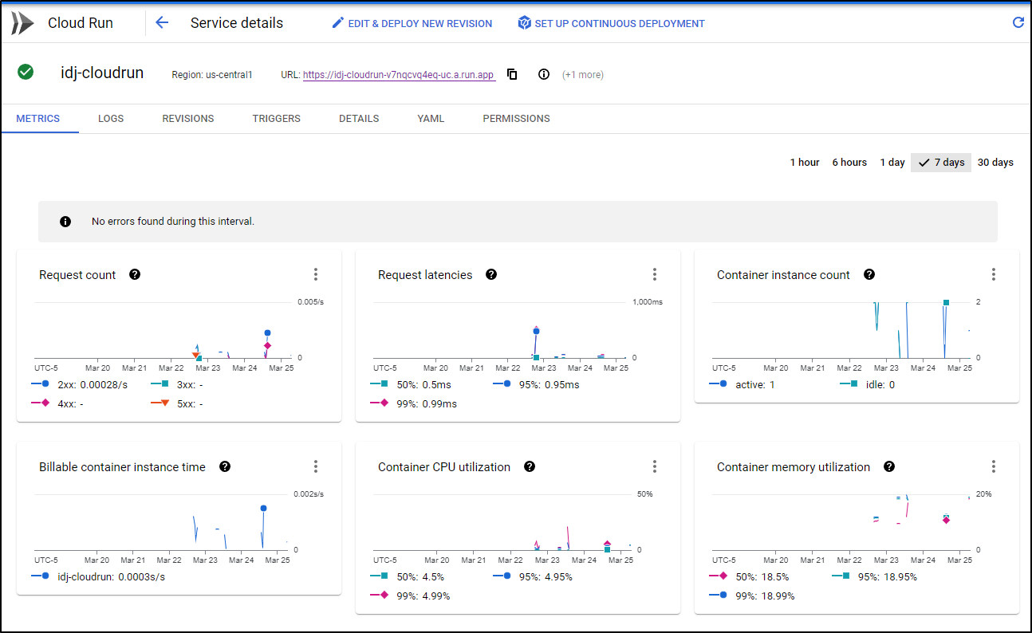This screenshot has width=1032, height=633.
Task: Copy the service URL to clipboard
Action: point(512,74)
